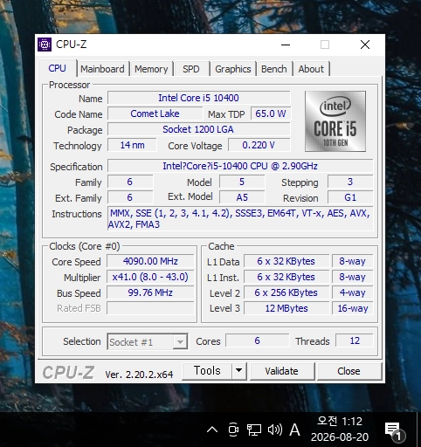The image size is (421, 447).
Task: Click the Code Name value Comet Lake
Action: click(x=155, y=113)
